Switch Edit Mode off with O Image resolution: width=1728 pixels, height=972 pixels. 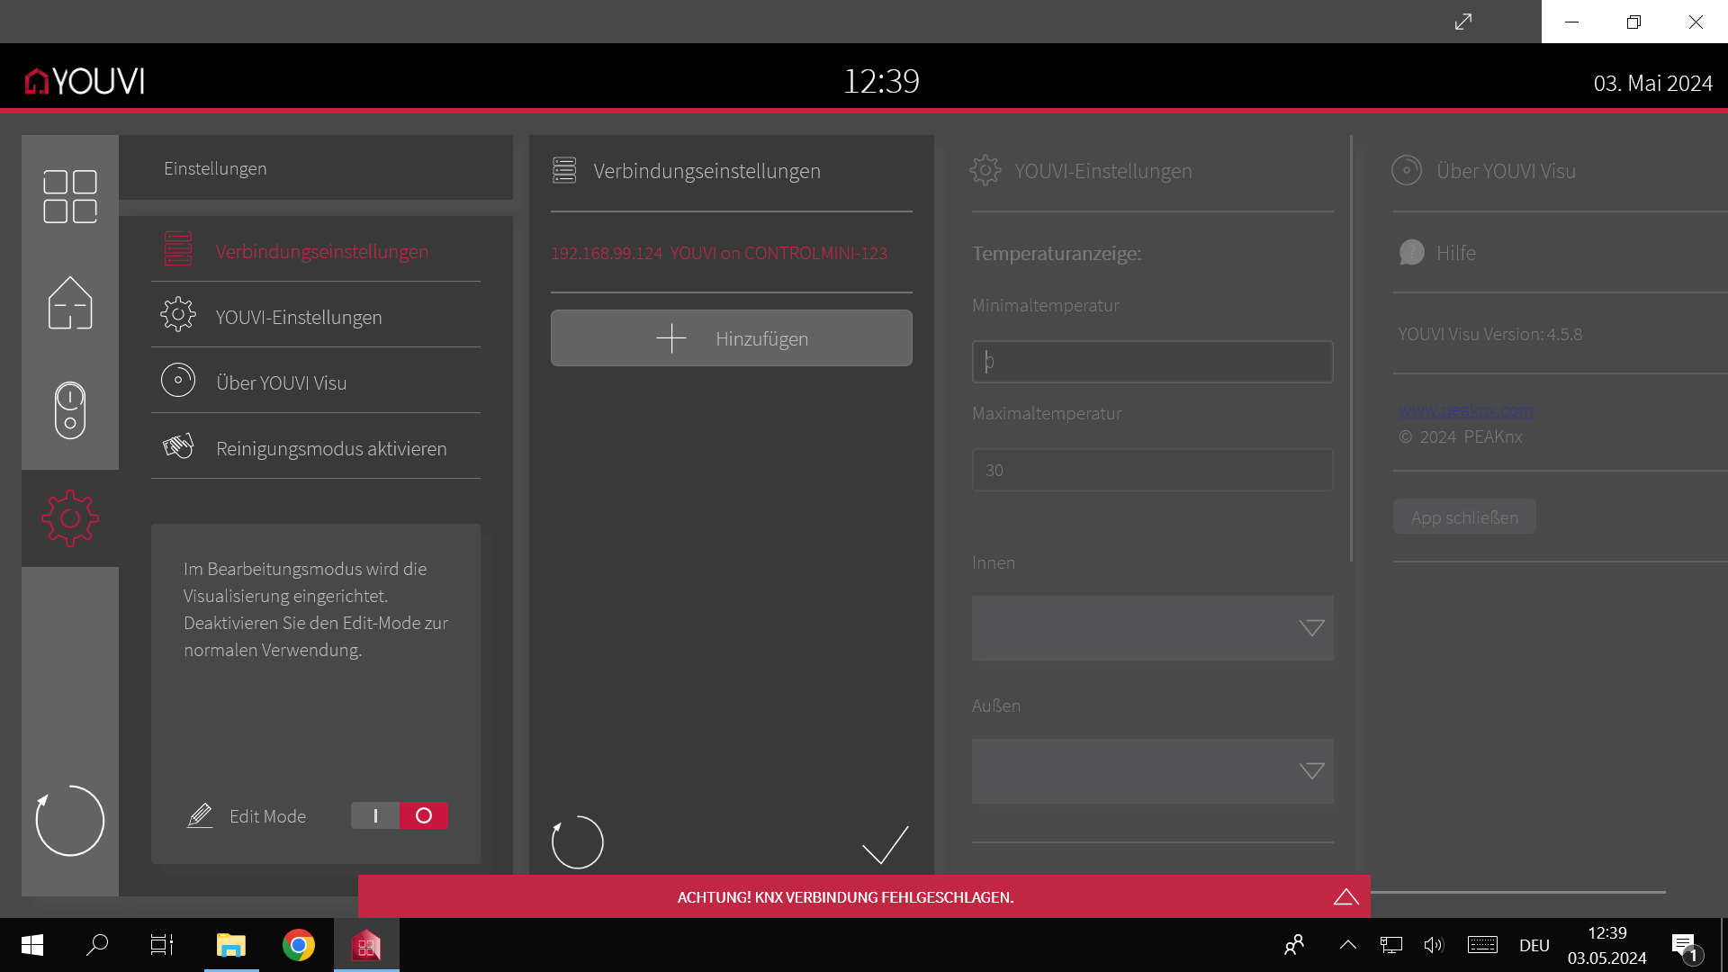point(424,815)
